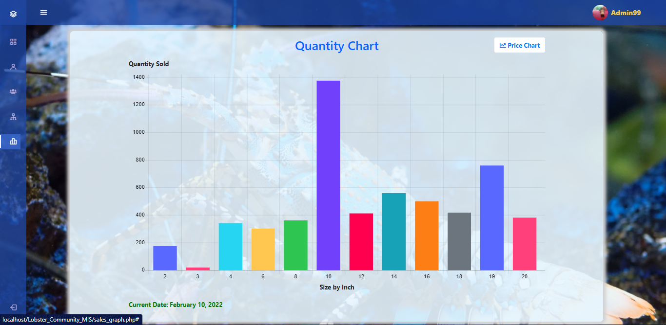This screenshot has width=666, height=325.
Task: Click the purple bar for size 10
Action: point(329,175)
